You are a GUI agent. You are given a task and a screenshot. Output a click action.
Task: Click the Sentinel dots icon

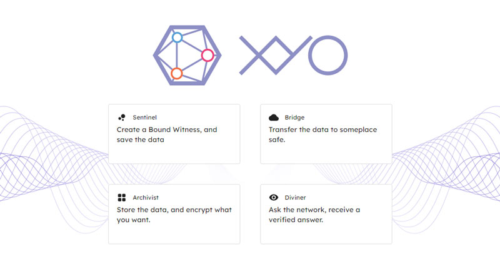pos(121,117)
